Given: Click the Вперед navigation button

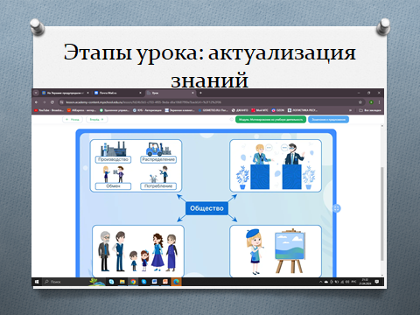Looking at the screenshot, I should 97,119.
